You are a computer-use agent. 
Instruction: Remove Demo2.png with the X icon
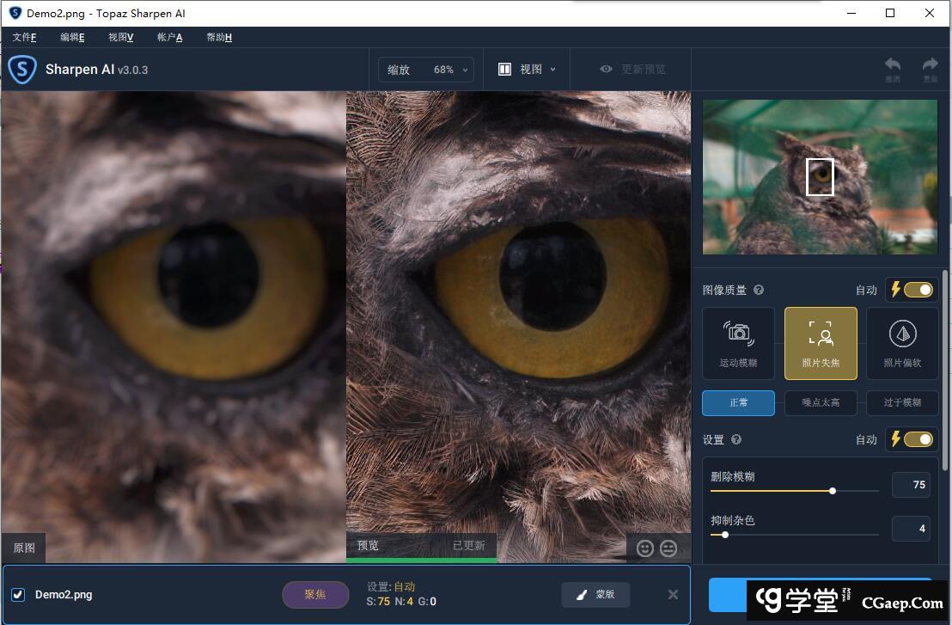coord(673,594)
